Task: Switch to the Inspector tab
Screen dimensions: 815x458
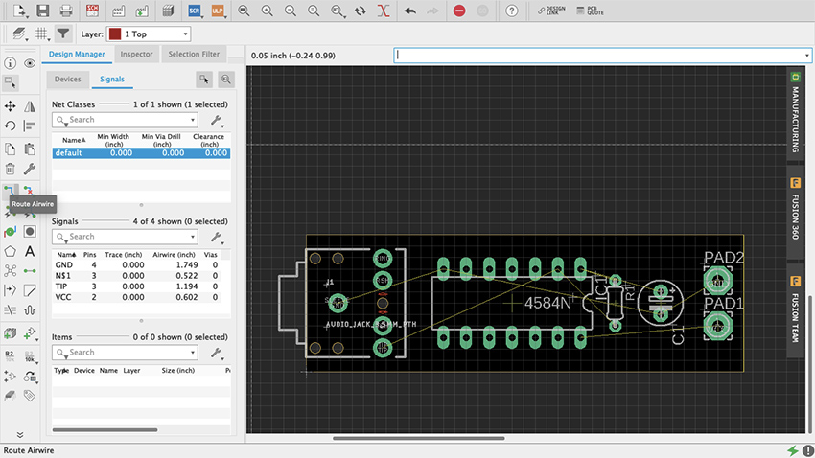Action: tap(137, 54)
